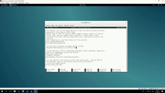Click the ftpd_banner=Bienvenido/a line
This screenshot has height=93, width=165.
point(61,48)
